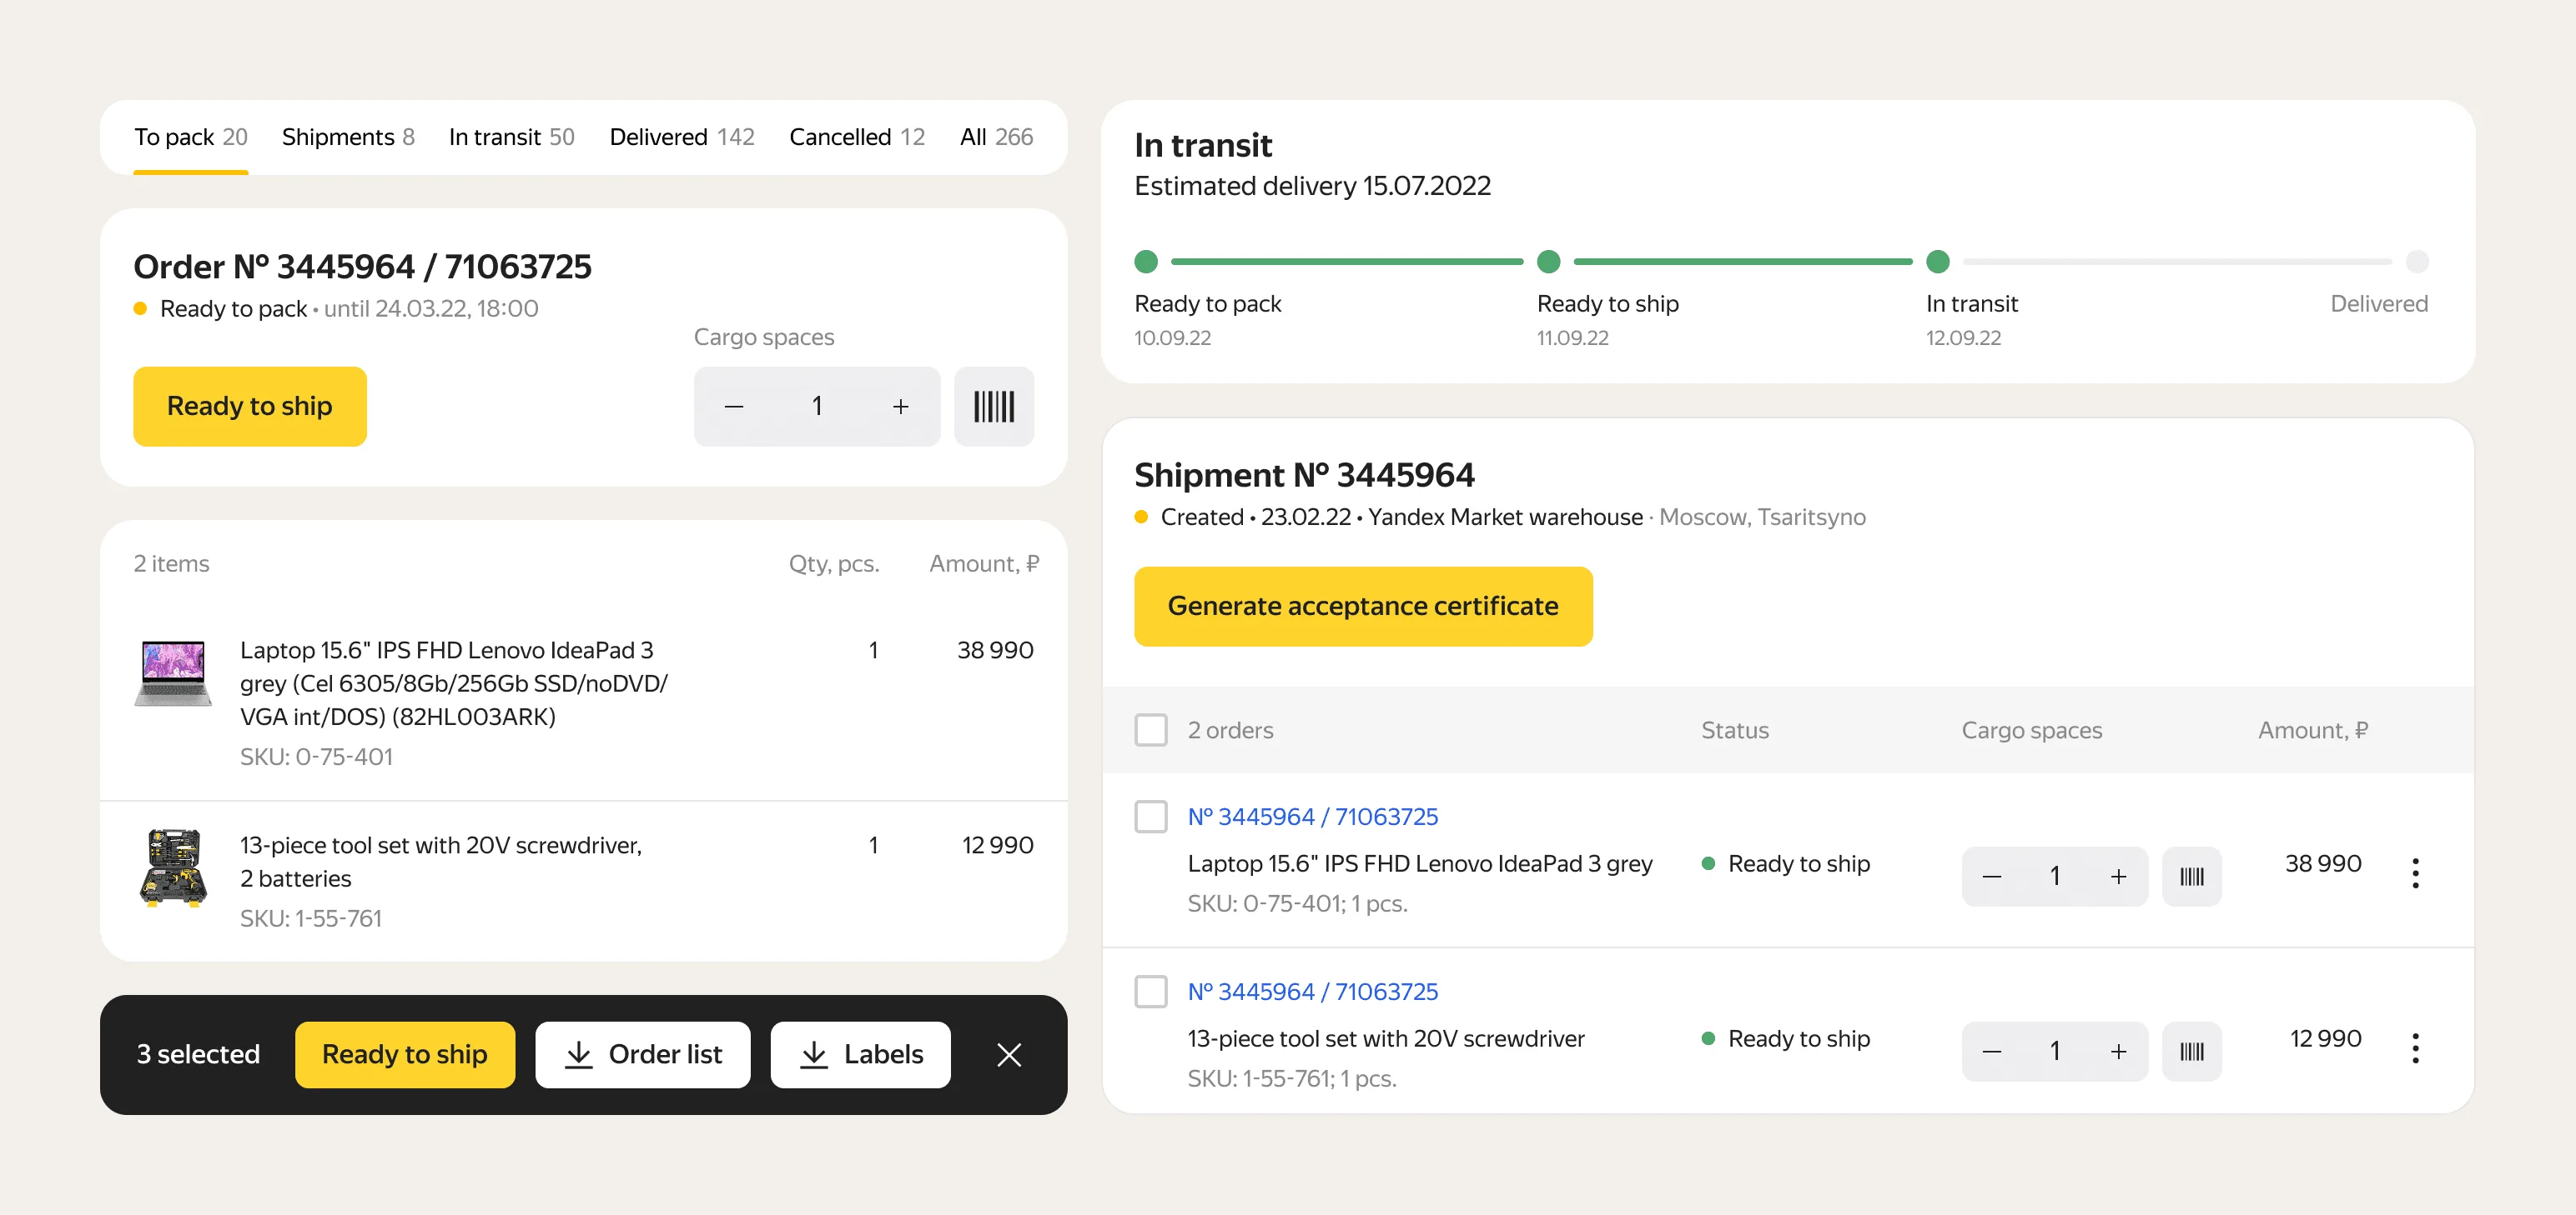2576x1215 pixels.
Task: Download the Order list
Action: 643,1054
